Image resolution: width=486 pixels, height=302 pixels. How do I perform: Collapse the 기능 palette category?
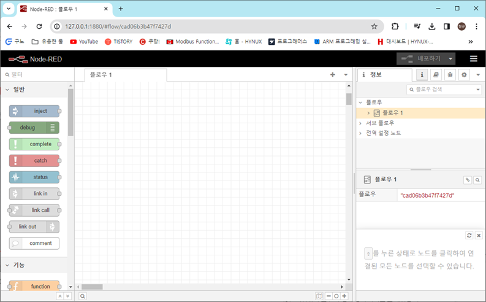pyautogui.click(x=34, y=265)
